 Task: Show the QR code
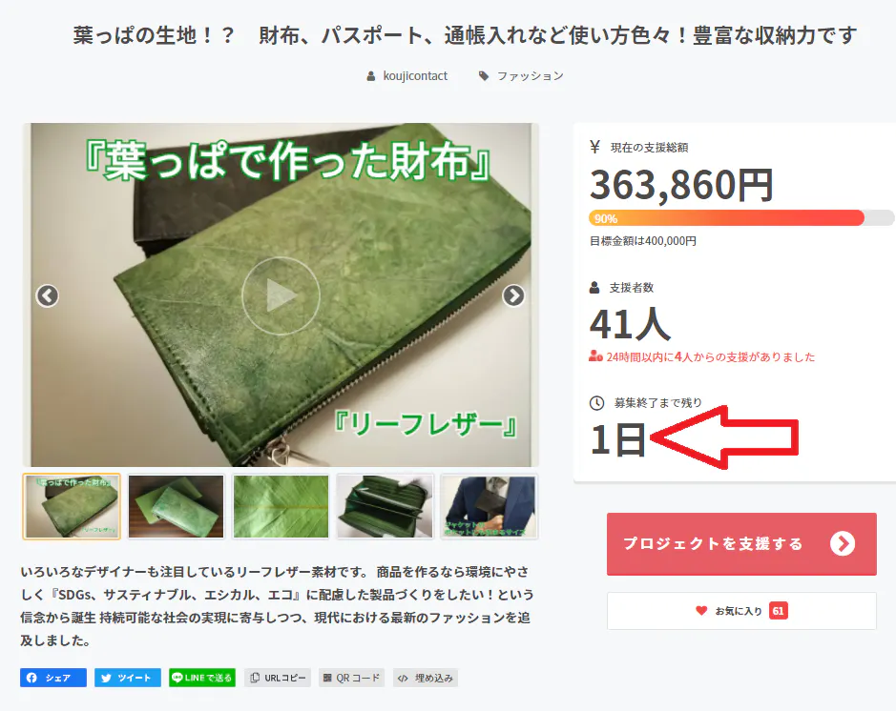[351, 678]
